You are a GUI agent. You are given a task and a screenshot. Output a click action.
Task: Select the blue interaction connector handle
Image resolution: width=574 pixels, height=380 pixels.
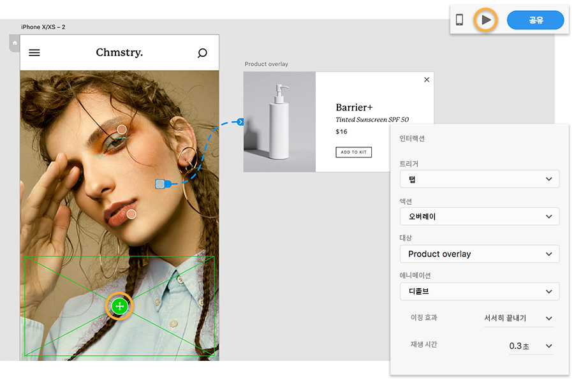click(162, 184)
